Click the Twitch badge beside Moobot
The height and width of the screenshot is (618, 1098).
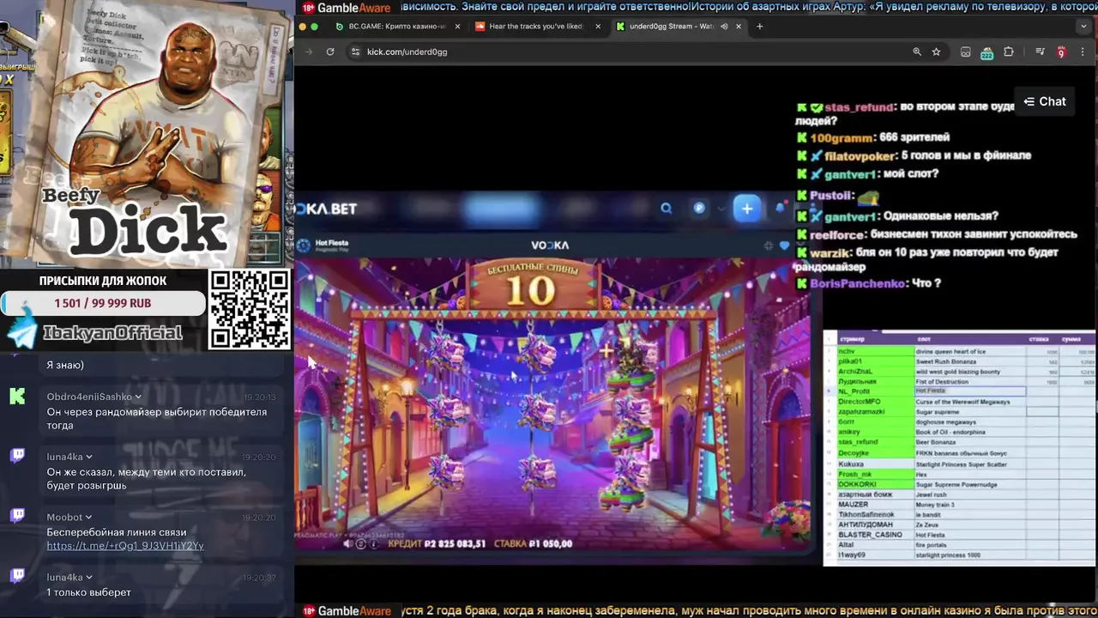click(x=17, y=516)
